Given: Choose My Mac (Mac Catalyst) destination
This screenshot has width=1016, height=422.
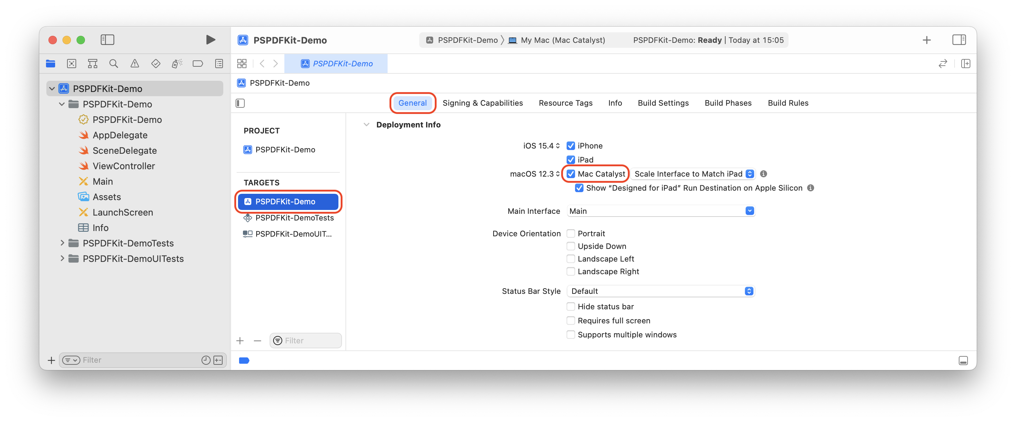Looking at the screenshot, I should pos(556,40).
